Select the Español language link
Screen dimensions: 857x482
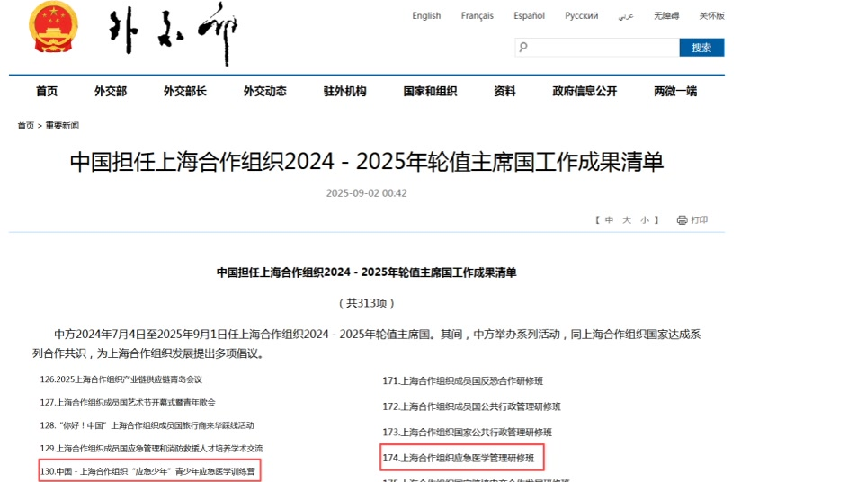(x=529, y=16)
